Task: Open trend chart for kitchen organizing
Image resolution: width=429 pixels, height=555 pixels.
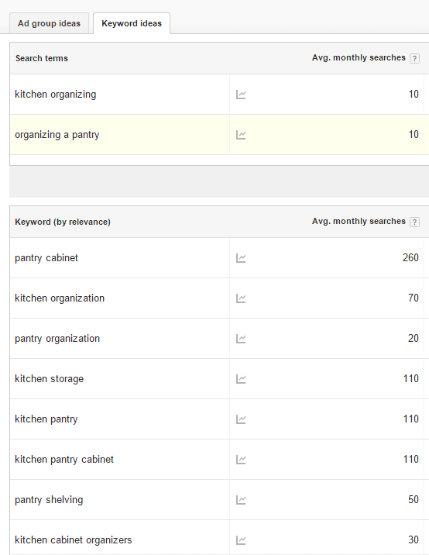Action: 241,95
